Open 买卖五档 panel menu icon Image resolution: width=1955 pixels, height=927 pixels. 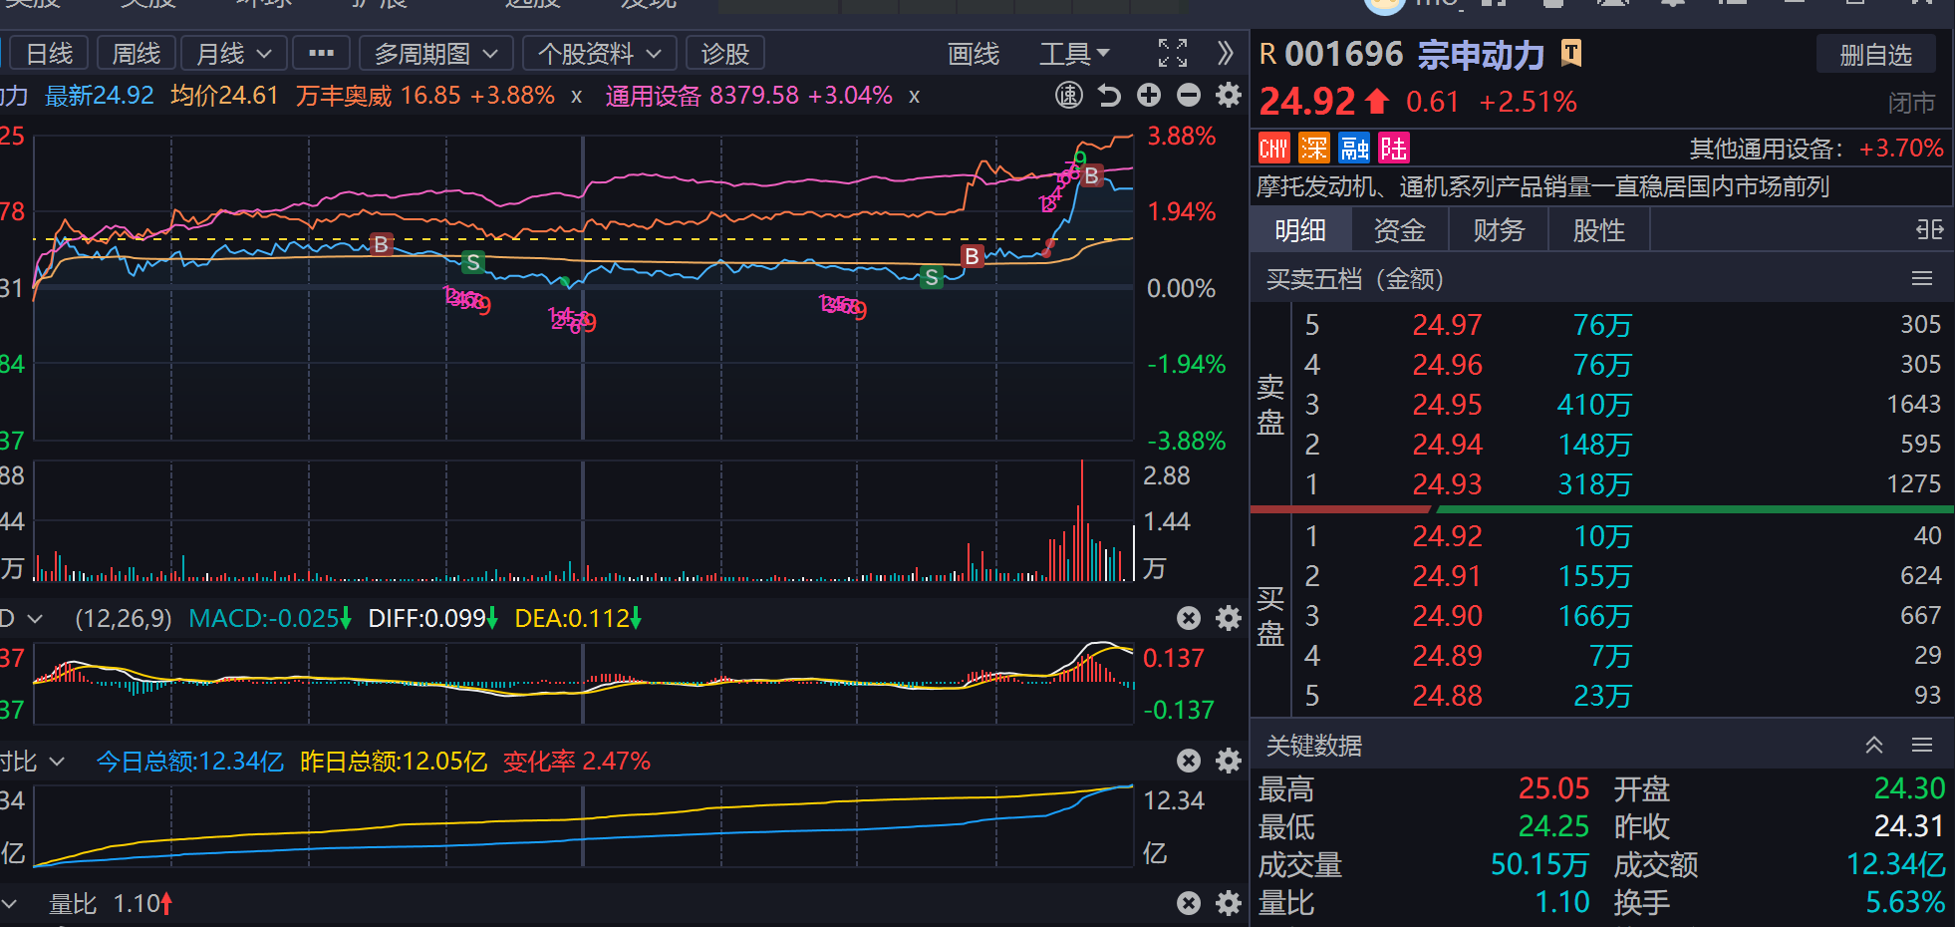point(1922,279)
